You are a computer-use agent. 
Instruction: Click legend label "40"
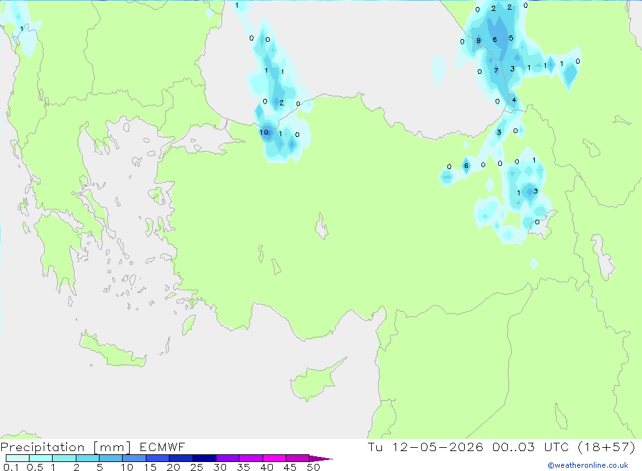tap(266, 467)
